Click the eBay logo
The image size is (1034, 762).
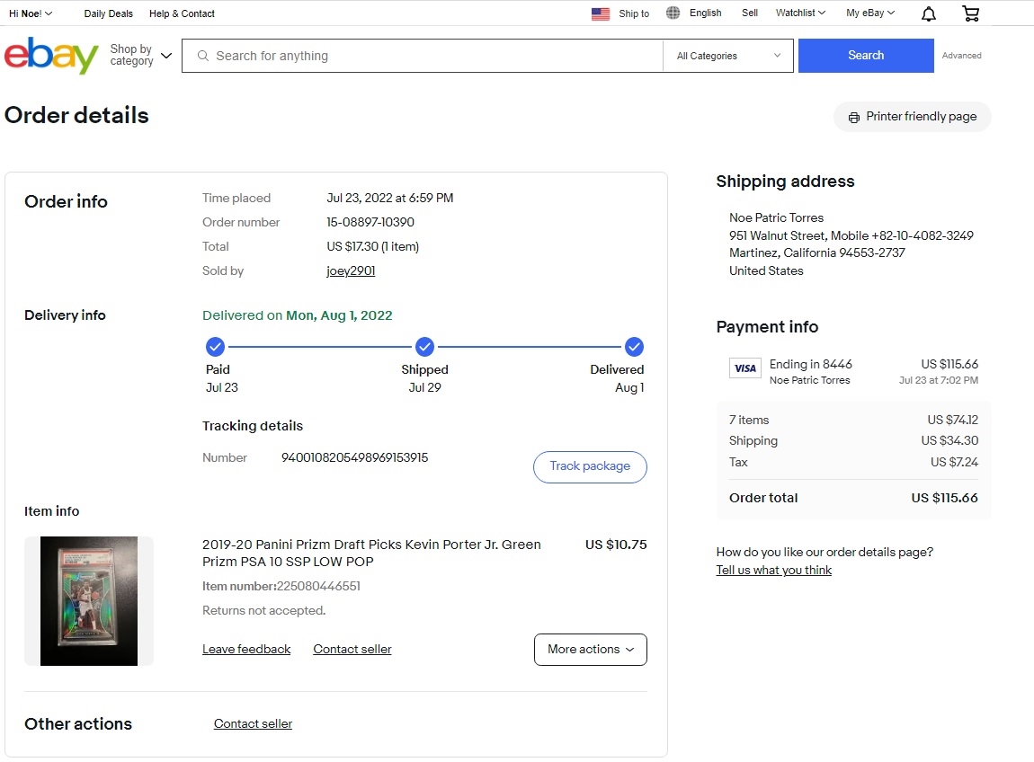(x=51, y=56)
